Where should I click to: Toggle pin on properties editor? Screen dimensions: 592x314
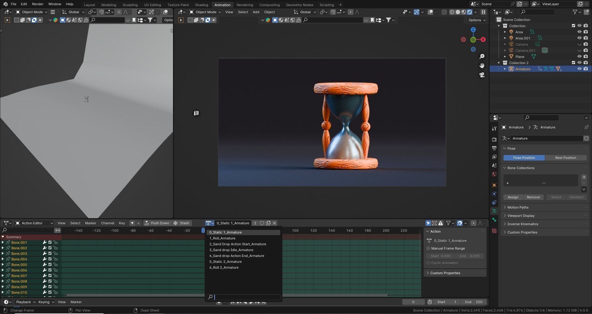tap(586, 127)
